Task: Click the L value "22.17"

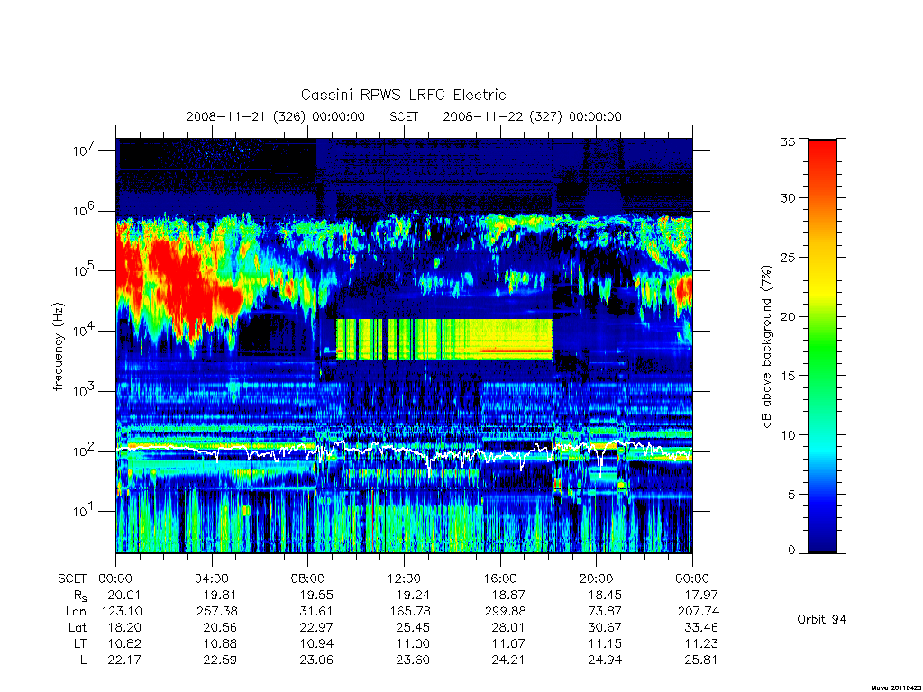Action: click(124, 660)
